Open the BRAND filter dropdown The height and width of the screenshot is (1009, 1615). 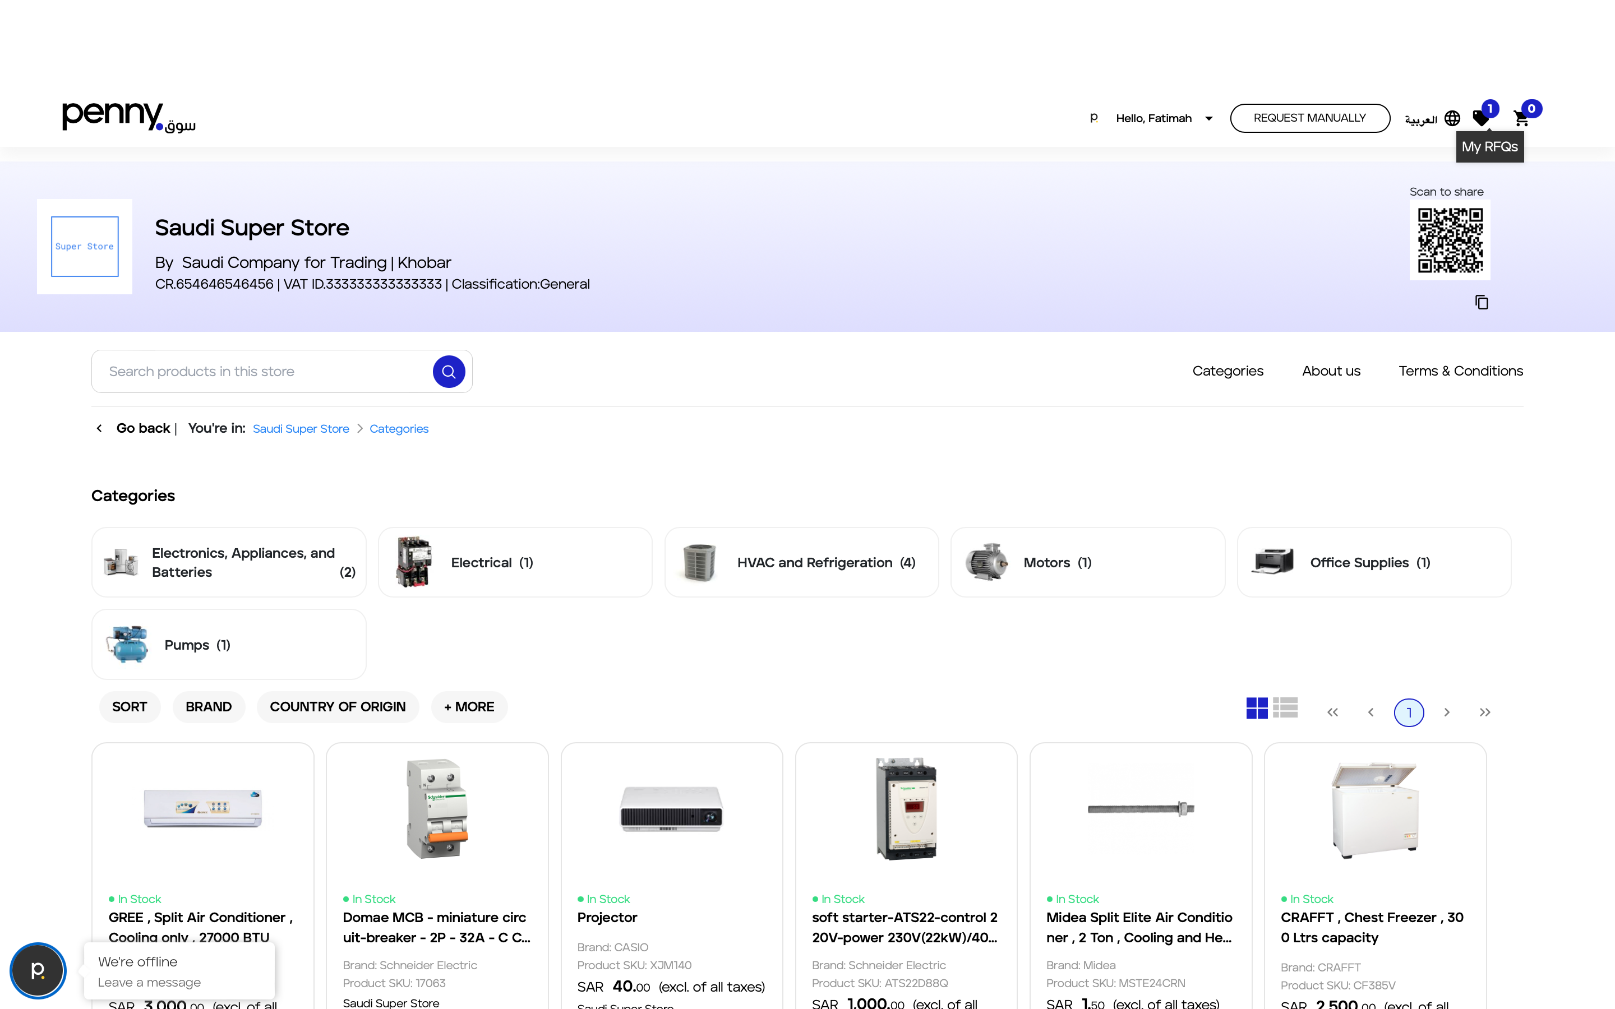click(x=209, y=707)
